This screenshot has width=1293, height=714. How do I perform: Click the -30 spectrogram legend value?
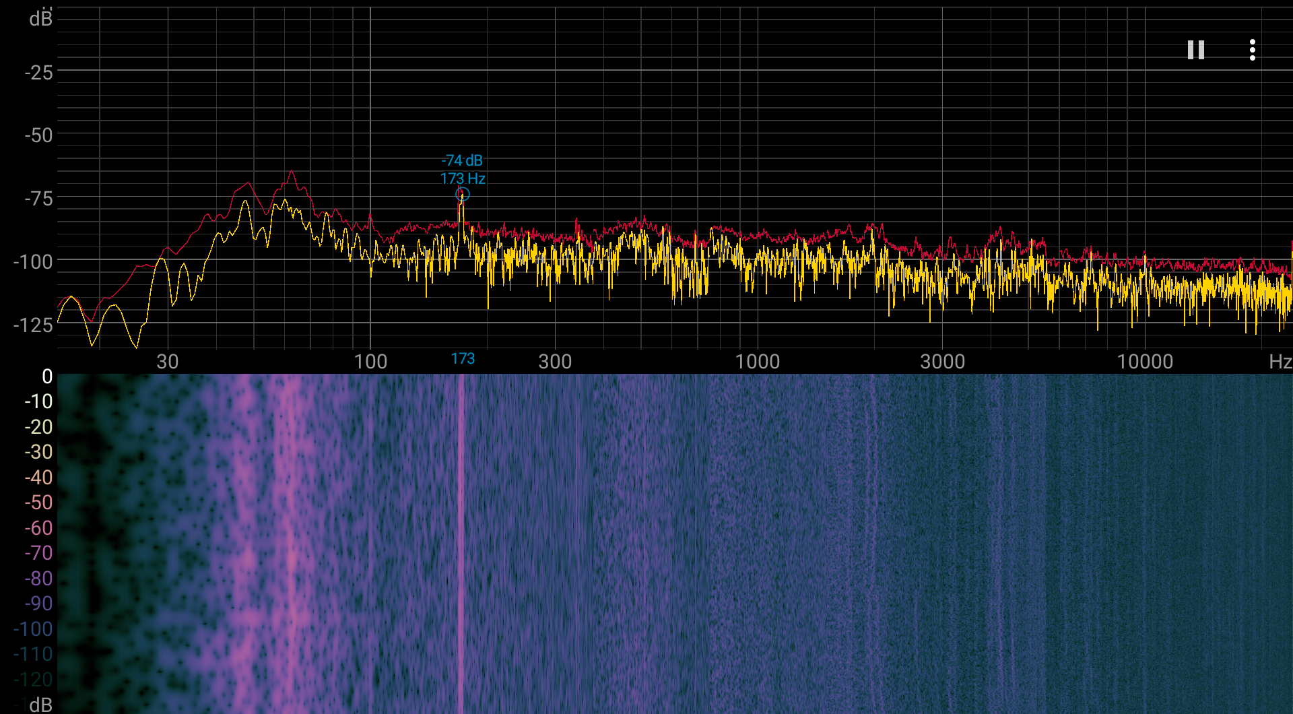(x=38, y=452)
